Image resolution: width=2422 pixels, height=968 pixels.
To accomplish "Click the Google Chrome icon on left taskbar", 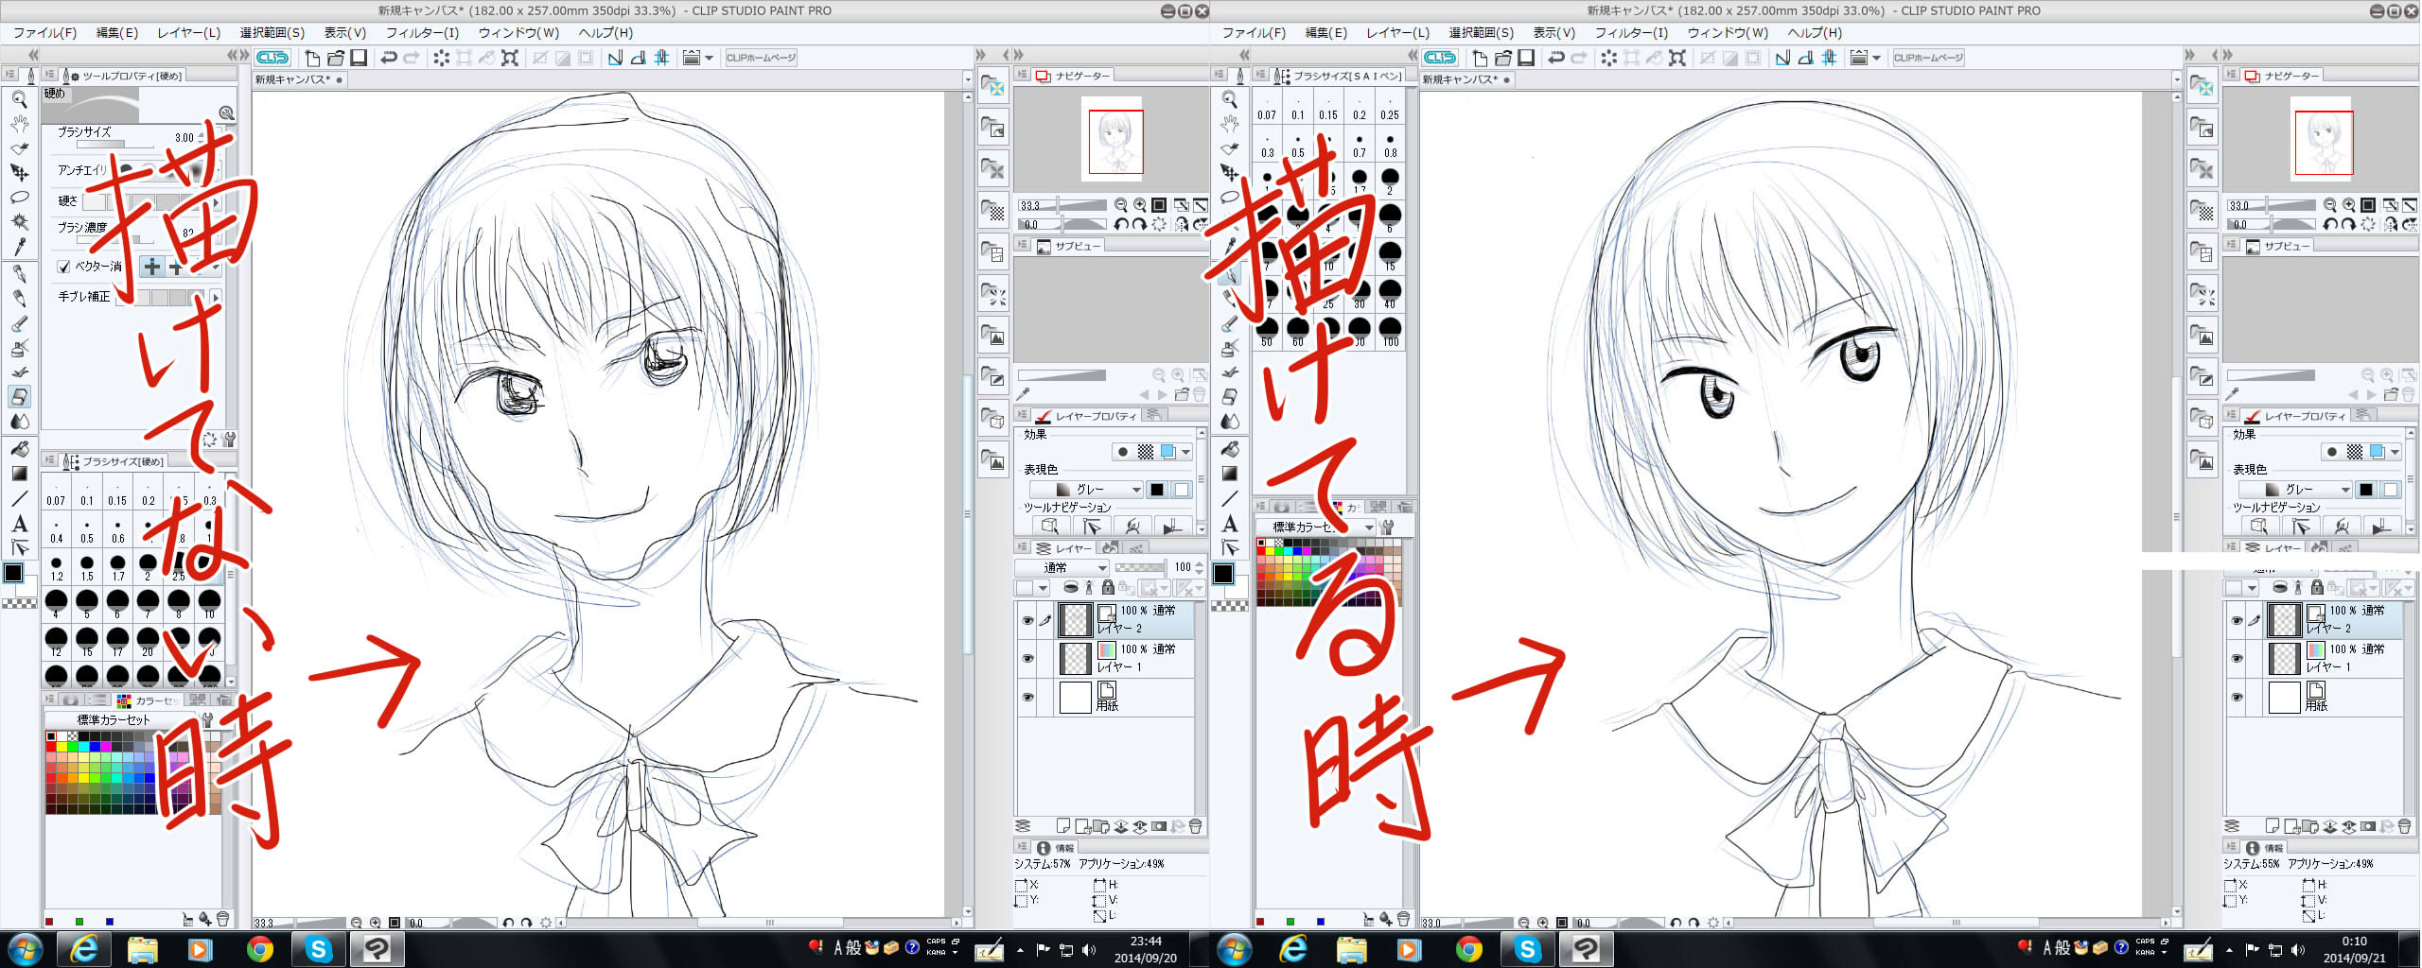I will click(259, 948).
